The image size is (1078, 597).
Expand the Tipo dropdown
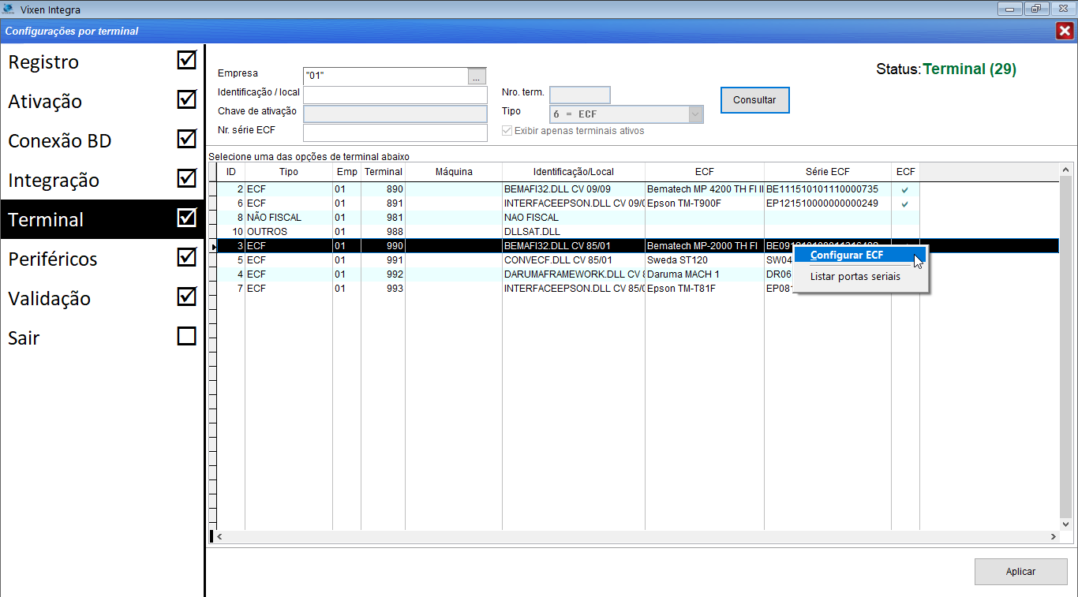tap(694, 114)
